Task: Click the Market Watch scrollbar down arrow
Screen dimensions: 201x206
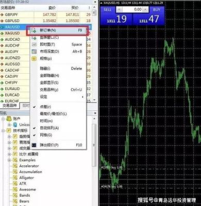Action: pos(94,100)
